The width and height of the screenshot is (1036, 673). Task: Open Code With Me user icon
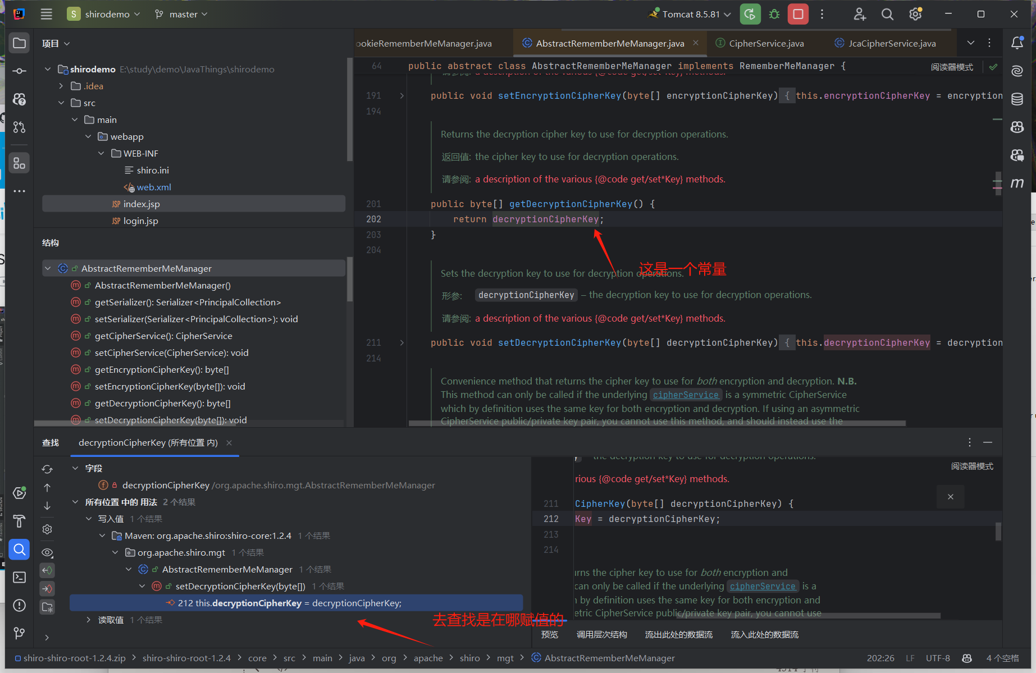(x=860, y=14)
